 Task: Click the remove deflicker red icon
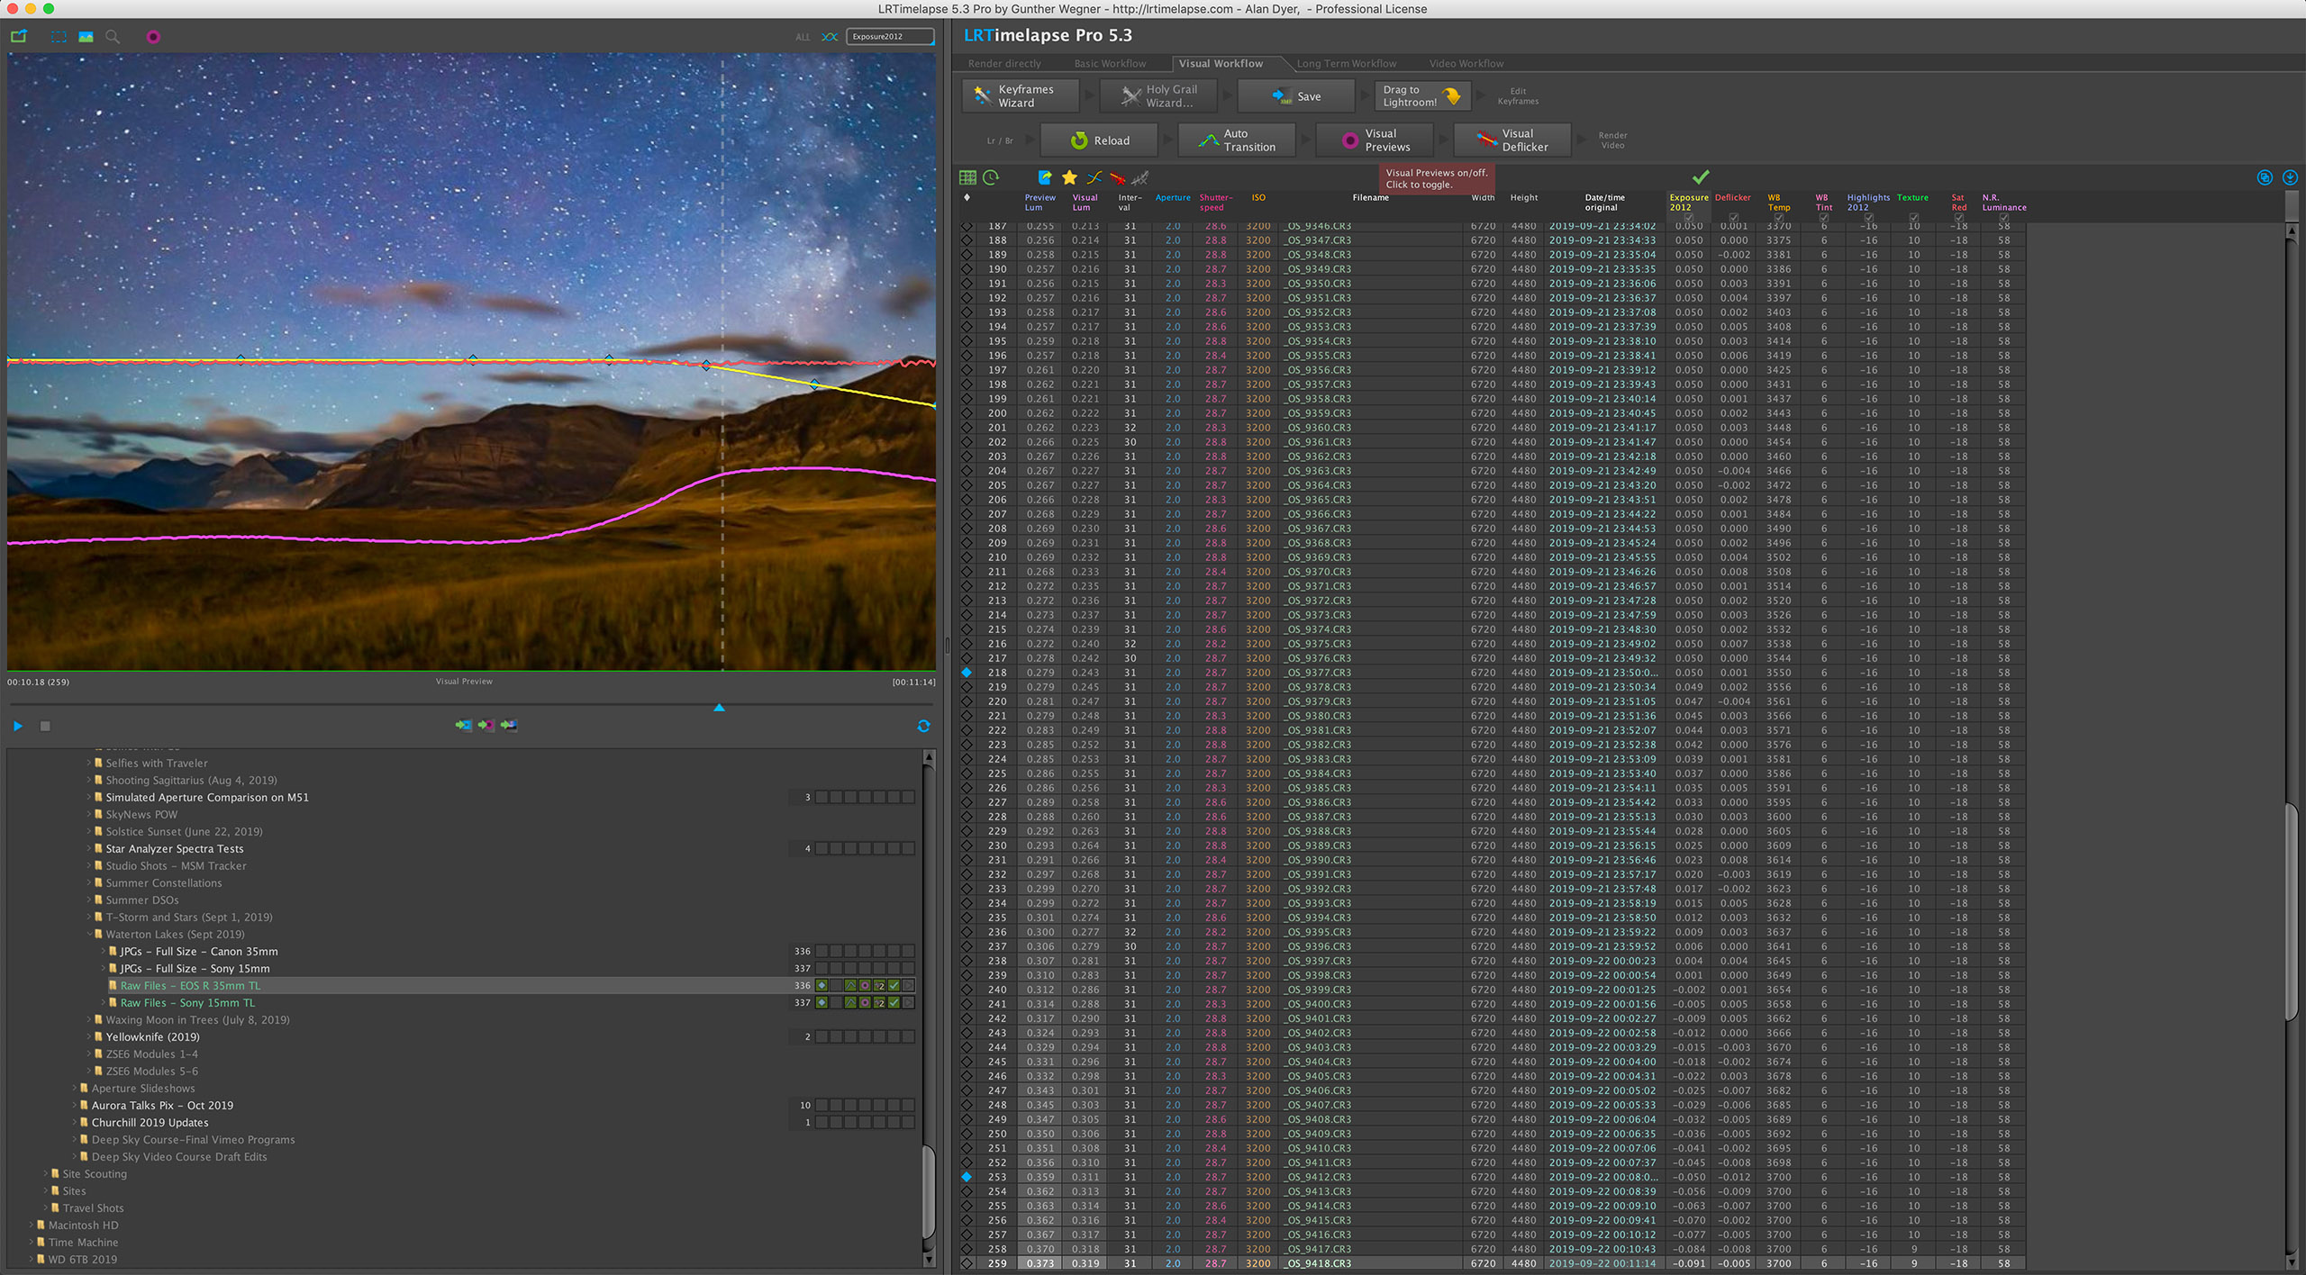click(x=1116, y=178)
